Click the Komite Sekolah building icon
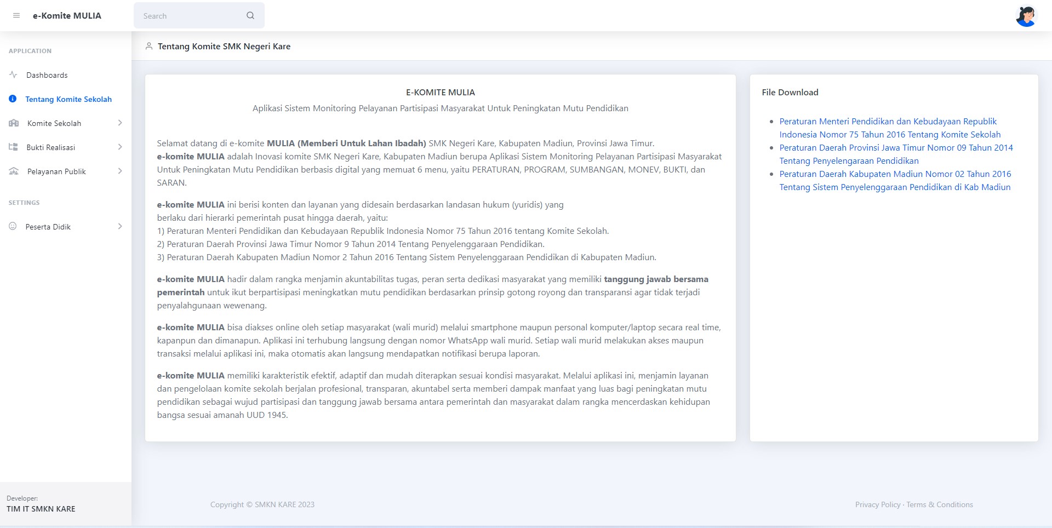 coord(14,123)
